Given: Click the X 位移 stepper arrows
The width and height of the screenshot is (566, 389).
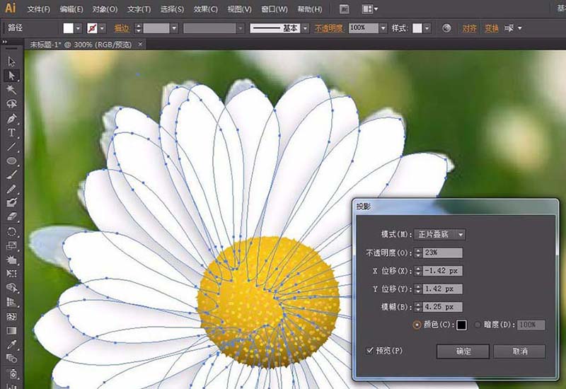Looking at the screenshot, I should pyautogui.click(x=418, y=271).
